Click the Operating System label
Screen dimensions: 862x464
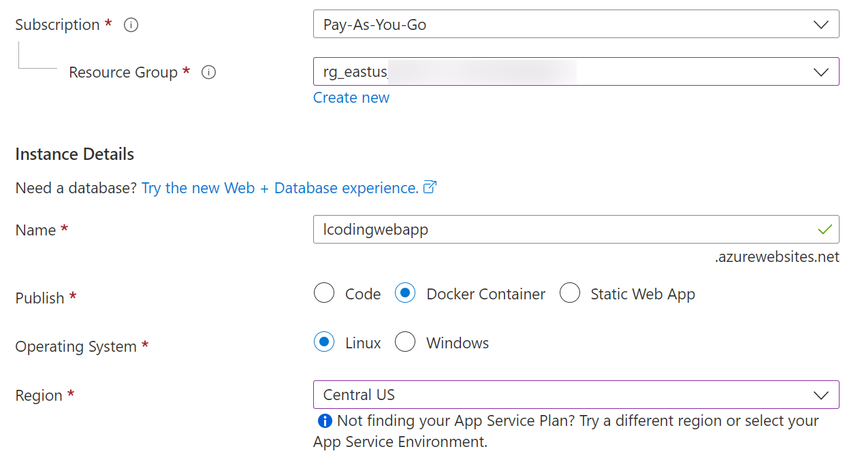click(x=76, y=346)
